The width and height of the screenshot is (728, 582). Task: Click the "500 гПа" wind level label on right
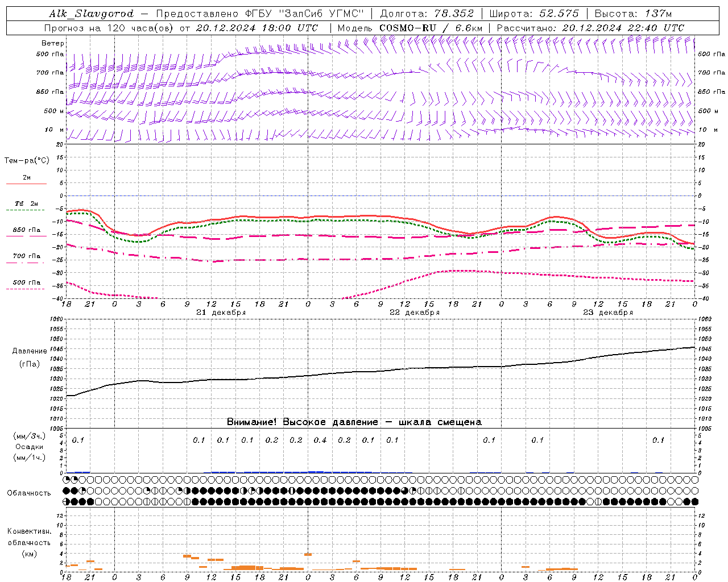712,54
